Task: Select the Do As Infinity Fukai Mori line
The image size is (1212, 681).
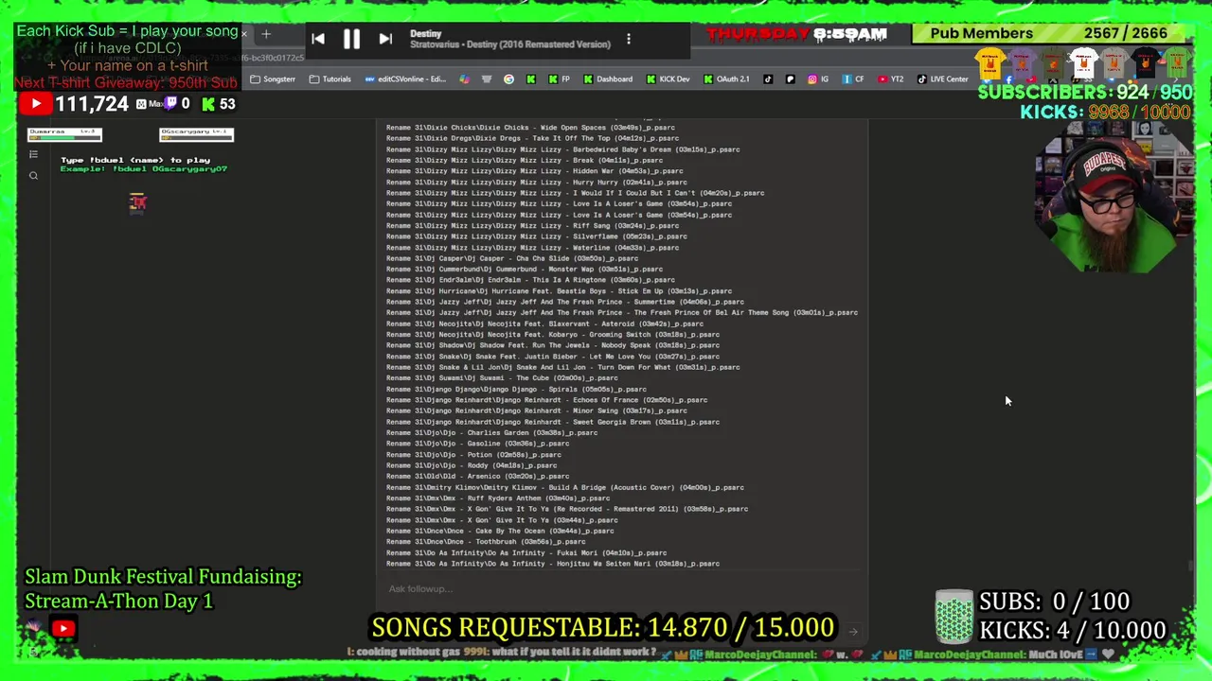Action: [x=526, y=553]
